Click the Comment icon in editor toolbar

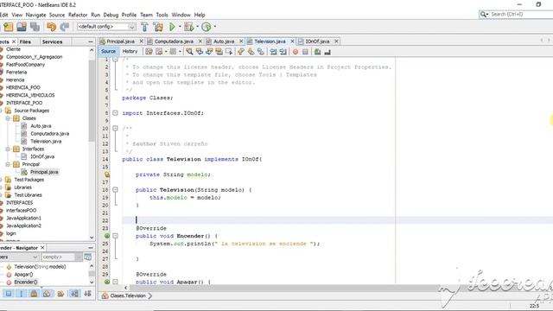click(317, 52)
